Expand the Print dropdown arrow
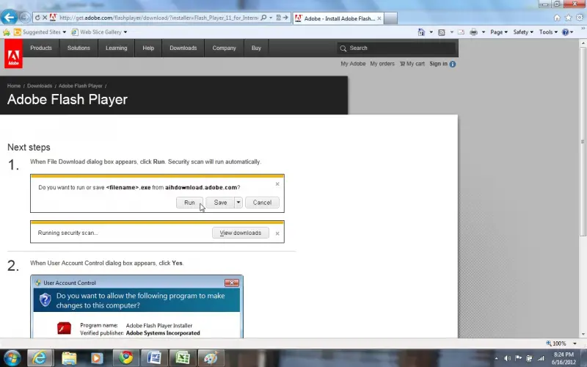The width and height of the screenshot is (587, 367). 484,32
